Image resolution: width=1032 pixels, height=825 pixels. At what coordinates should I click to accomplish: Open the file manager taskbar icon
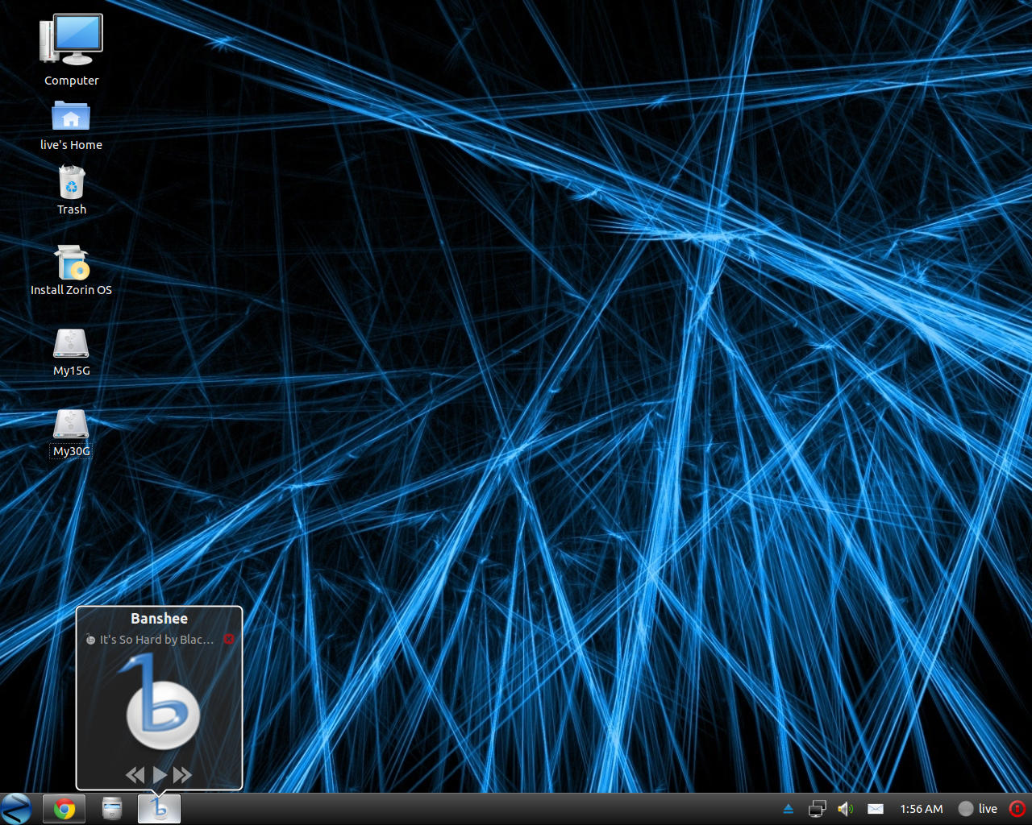pyautogui.click(x=112, y=809)
